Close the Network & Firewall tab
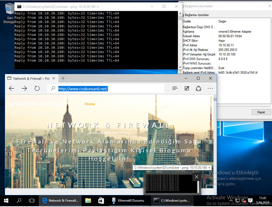Image resolution: width=272 pixels, height=207 pixels. pyautogui.click(x=54, y=78)
